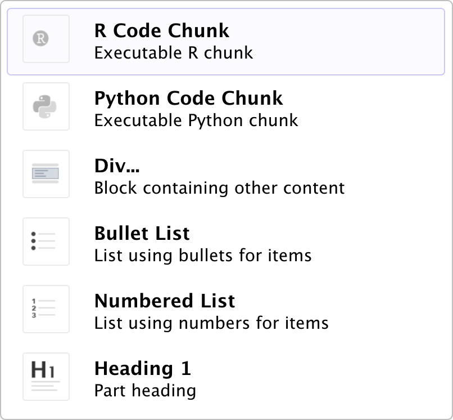Click empty space in the Heading 1 row
This screenshot has height=420, width=453.
[337, 377]
